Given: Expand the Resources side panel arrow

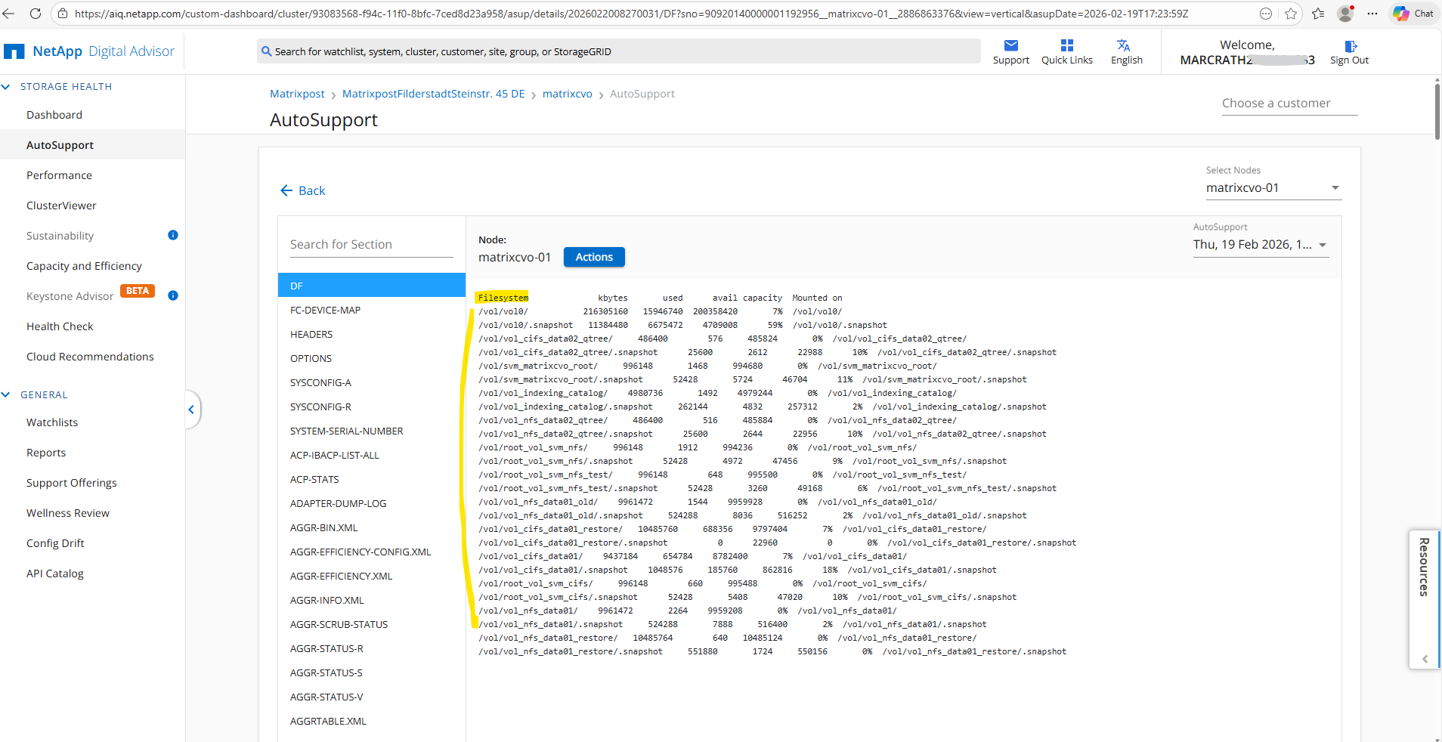Looking at the screenshot, I should (1425, 659).
